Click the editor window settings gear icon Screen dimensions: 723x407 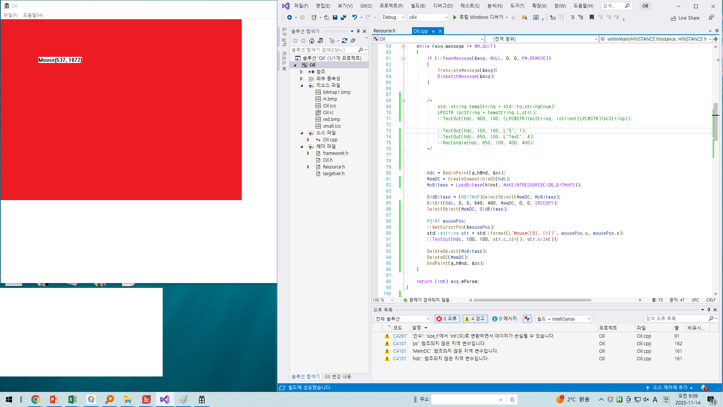[717, 31]
